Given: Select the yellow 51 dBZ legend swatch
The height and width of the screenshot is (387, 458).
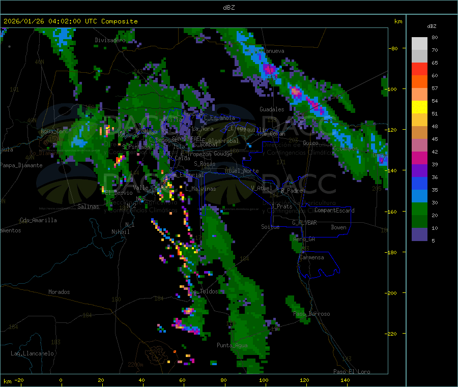Looking at the screenshot, I should [419, 107].
